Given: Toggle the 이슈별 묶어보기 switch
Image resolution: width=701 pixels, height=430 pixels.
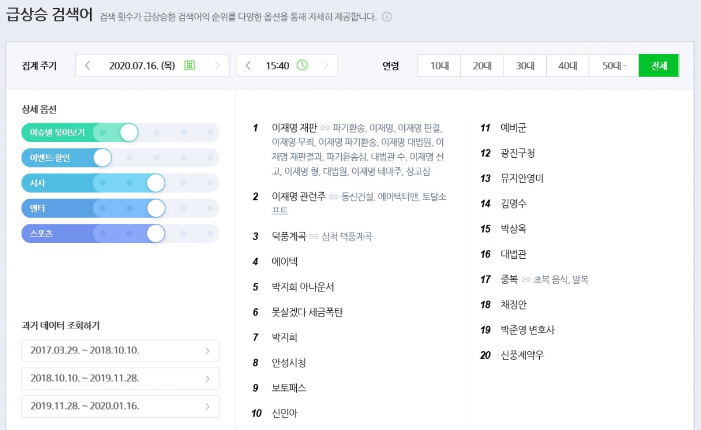Looking at the screenshot, I should (129, 133).
